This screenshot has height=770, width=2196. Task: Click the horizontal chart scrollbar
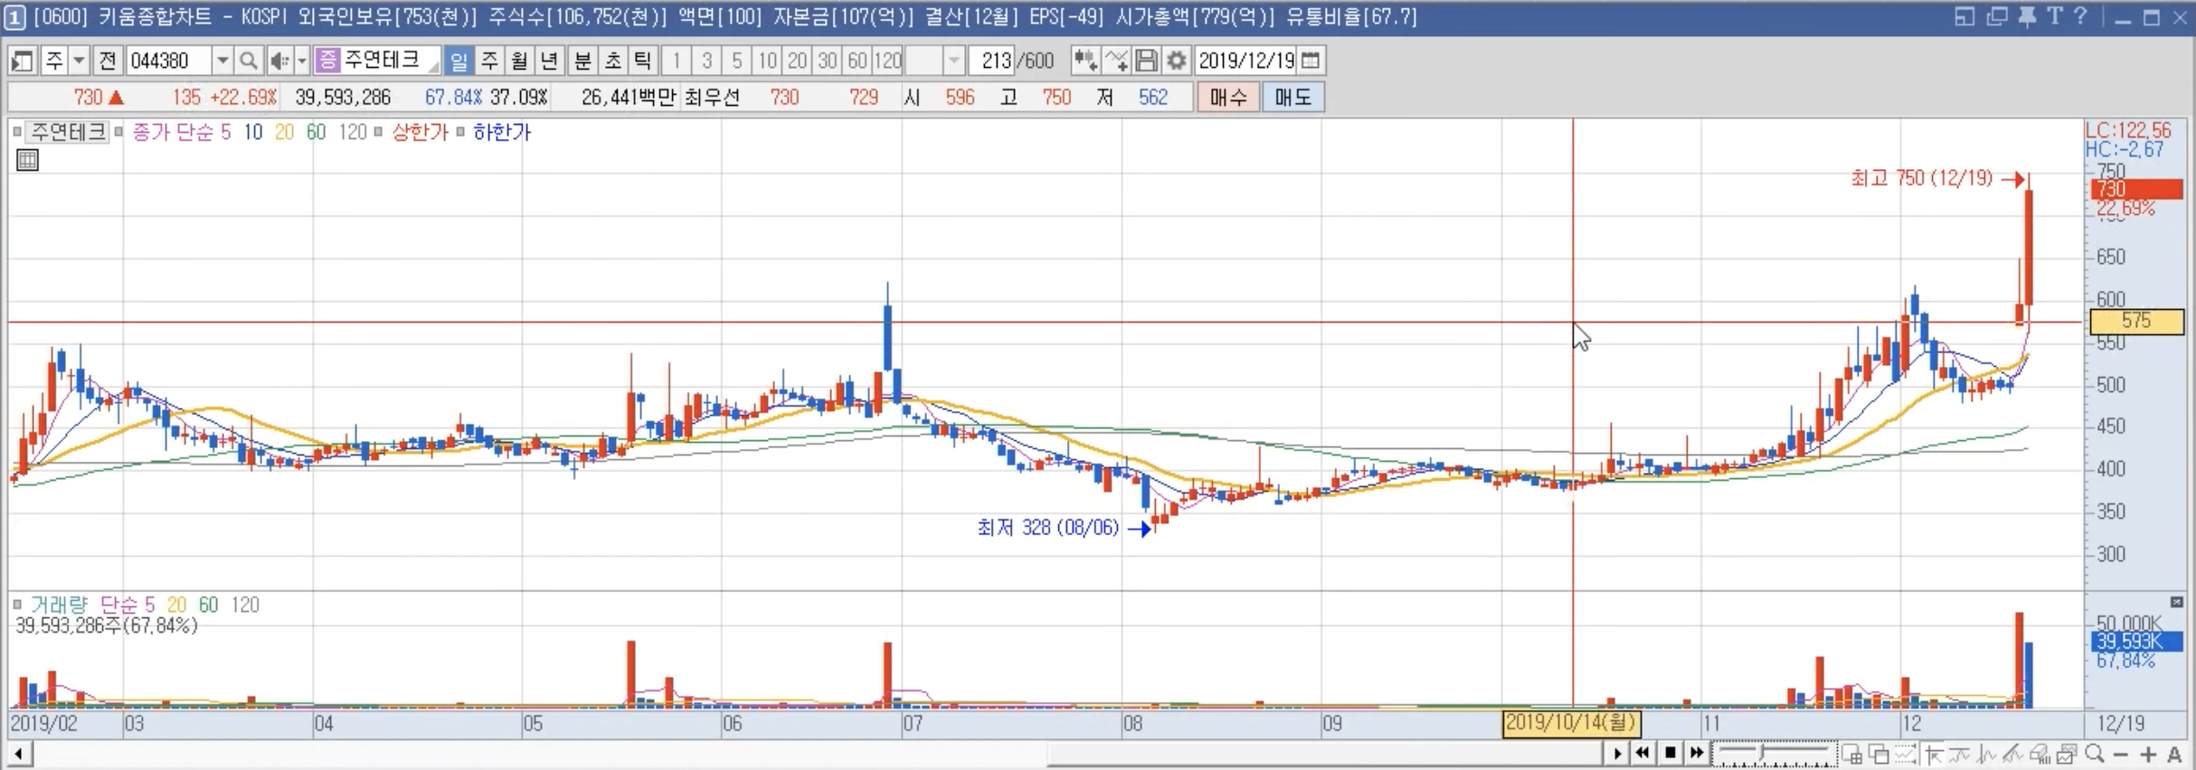click(x=1325, y=753)
